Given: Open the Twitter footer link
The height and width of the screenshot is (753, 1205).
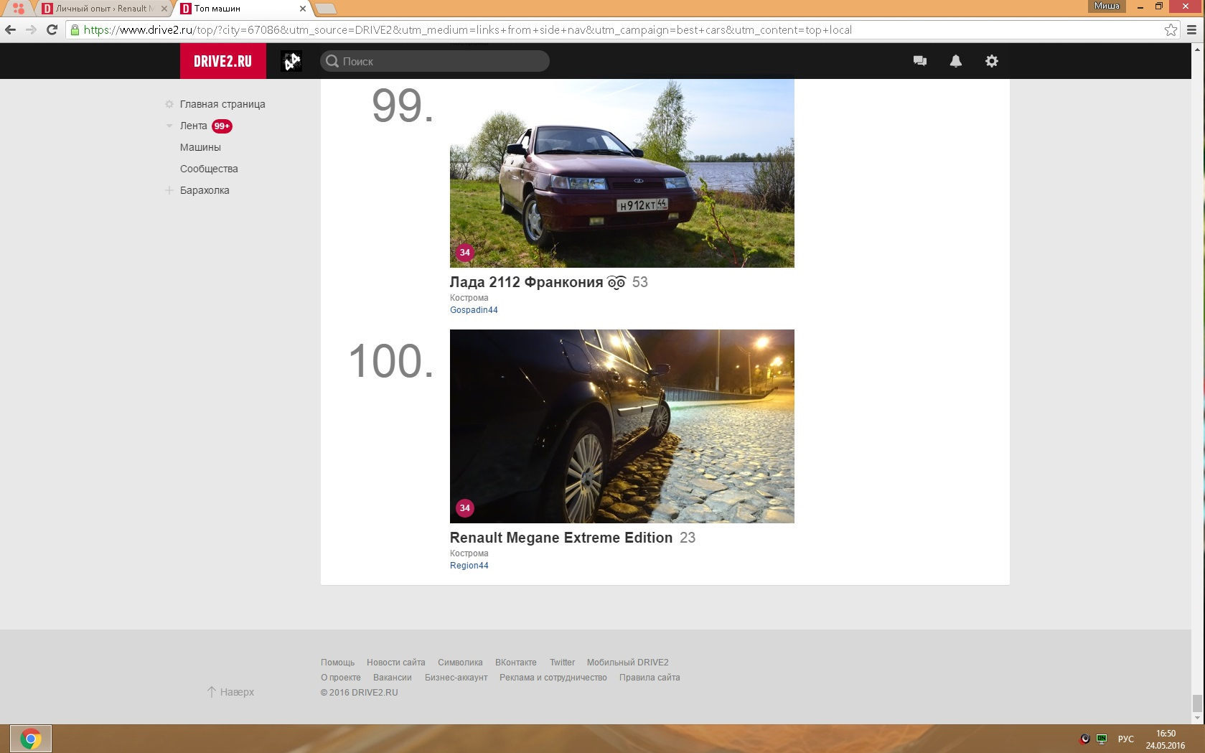Looking at the screenshot, I should [x=562, y=663].
